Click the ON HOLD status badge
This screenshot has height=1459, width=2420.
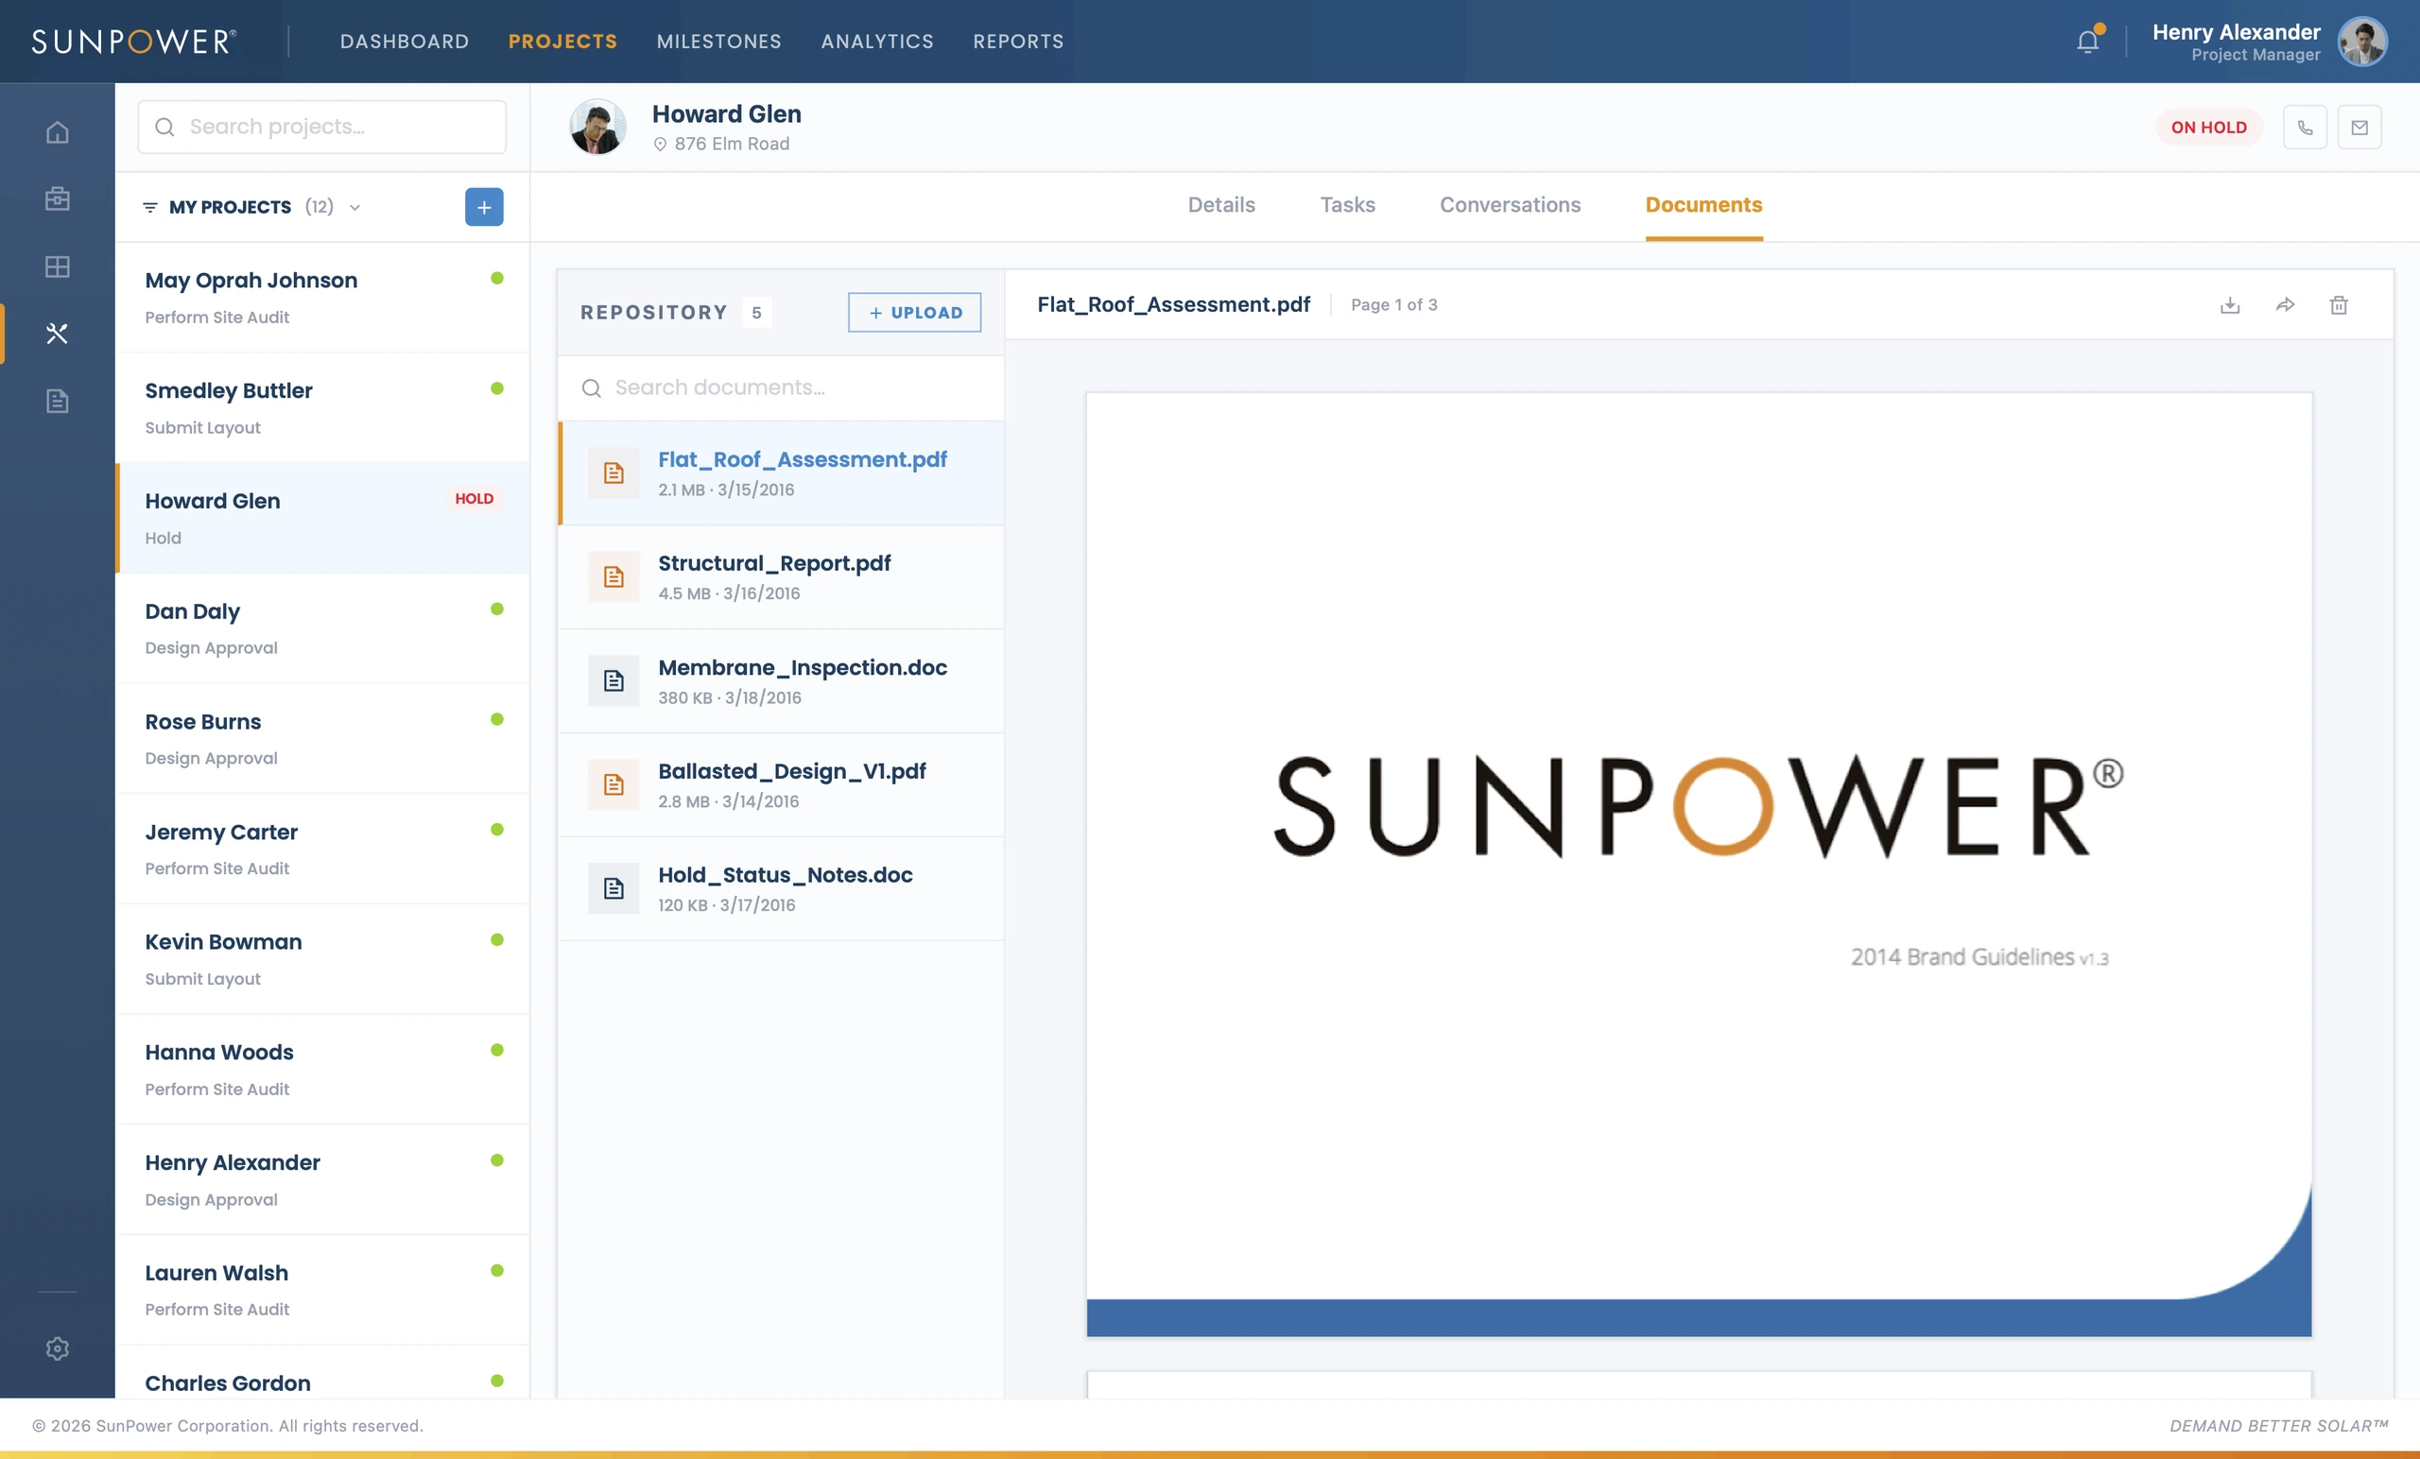[x=2208, y=128]
